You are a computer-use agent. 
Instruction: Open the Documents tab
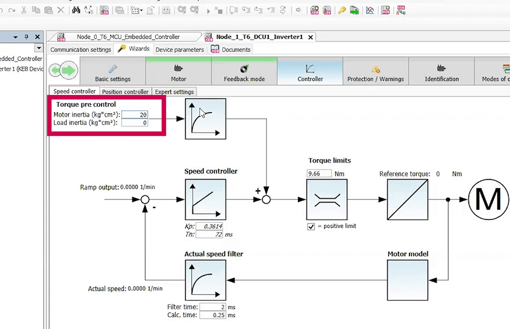click(231, 49)
